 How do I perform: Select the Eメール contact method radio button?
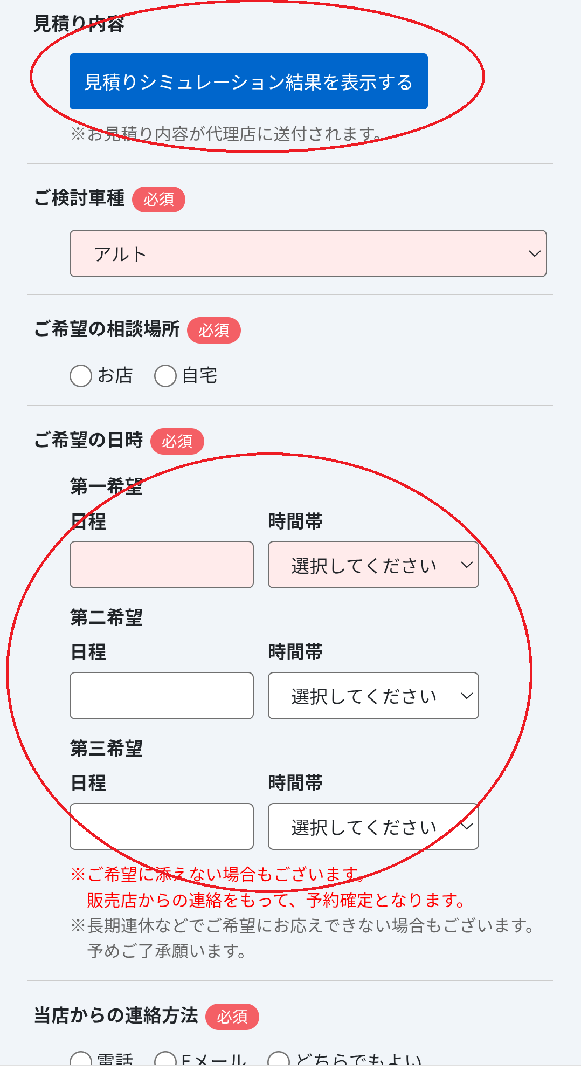tap(165, 1060)
